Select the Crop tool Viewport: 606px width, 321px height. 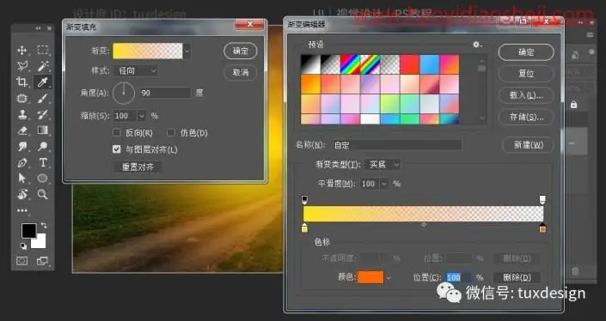point(22,82)
